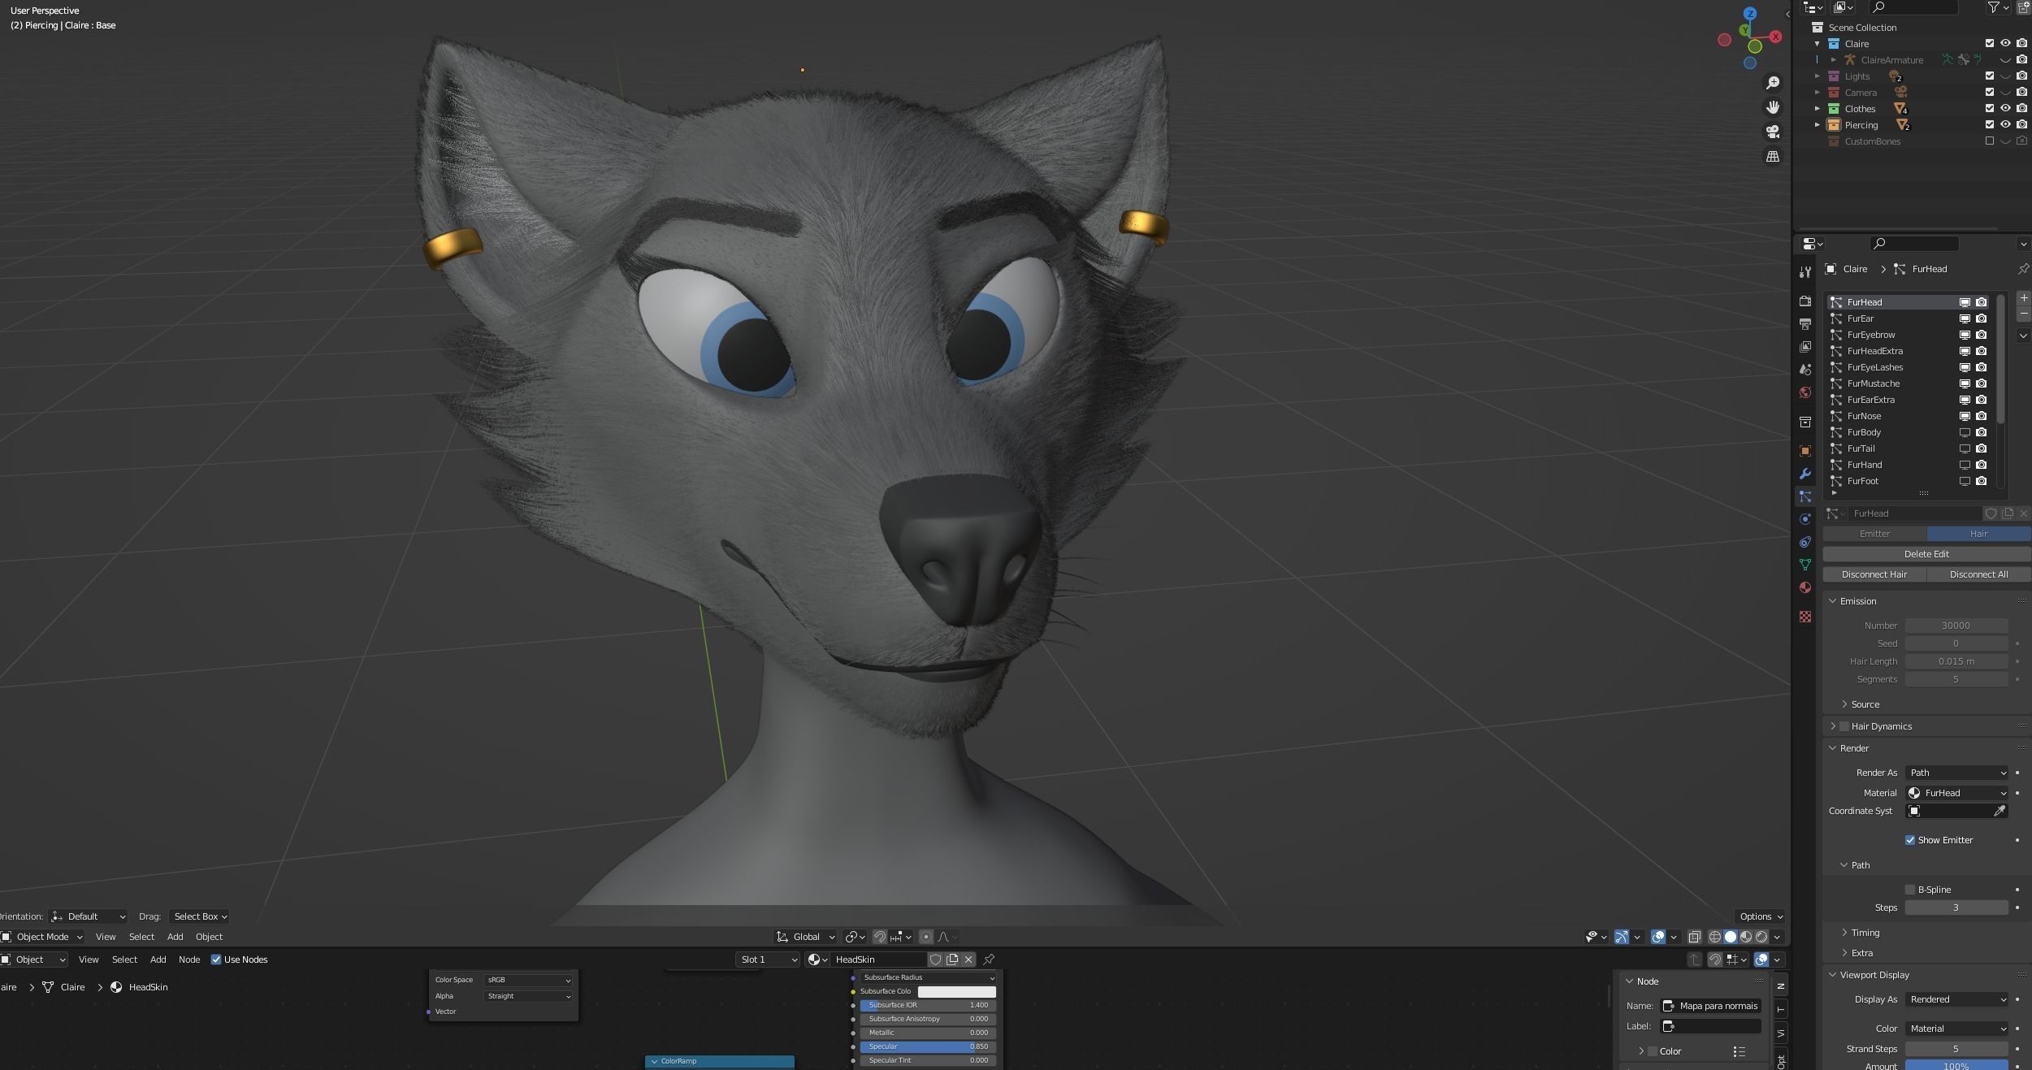Open the viewport Object menu
The width and height of the screenshot is (2032, 1070).
tap(209, 937)
